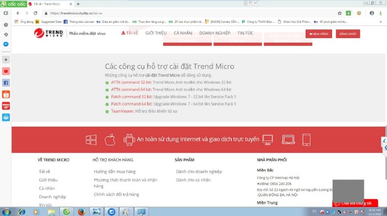Open footer link Cá nhân
The width and height of the screenshot is (387, 216).
pyautogui.click(x=47, y=188)
